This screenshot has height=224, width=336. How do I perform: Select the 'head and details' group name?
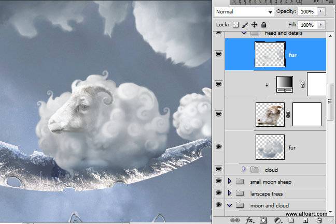pos(284,33)
